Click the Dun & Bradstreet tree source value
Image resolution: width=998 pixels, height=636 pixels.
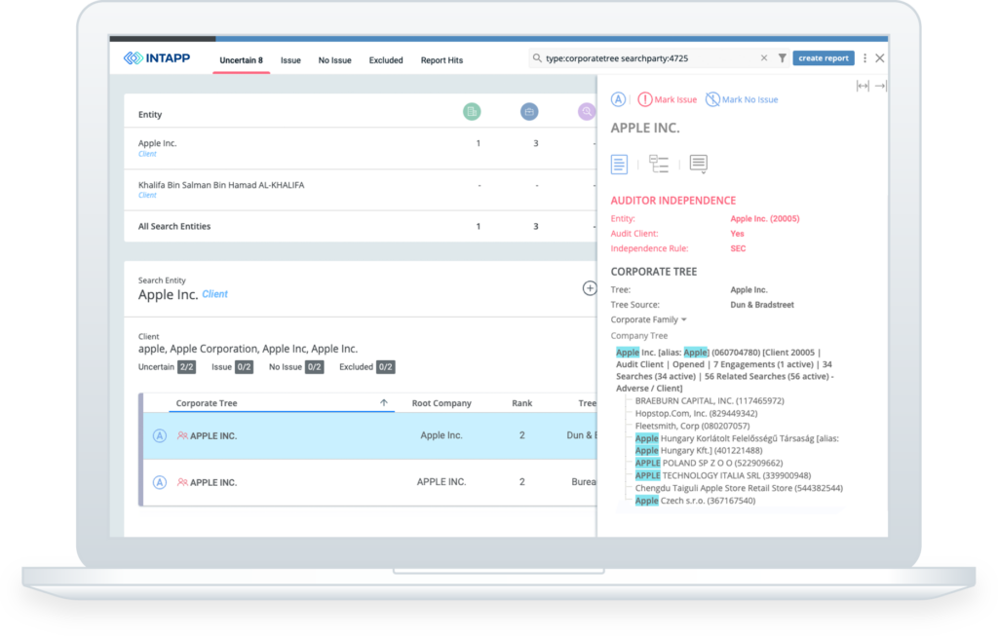click(x=762, y=305)
